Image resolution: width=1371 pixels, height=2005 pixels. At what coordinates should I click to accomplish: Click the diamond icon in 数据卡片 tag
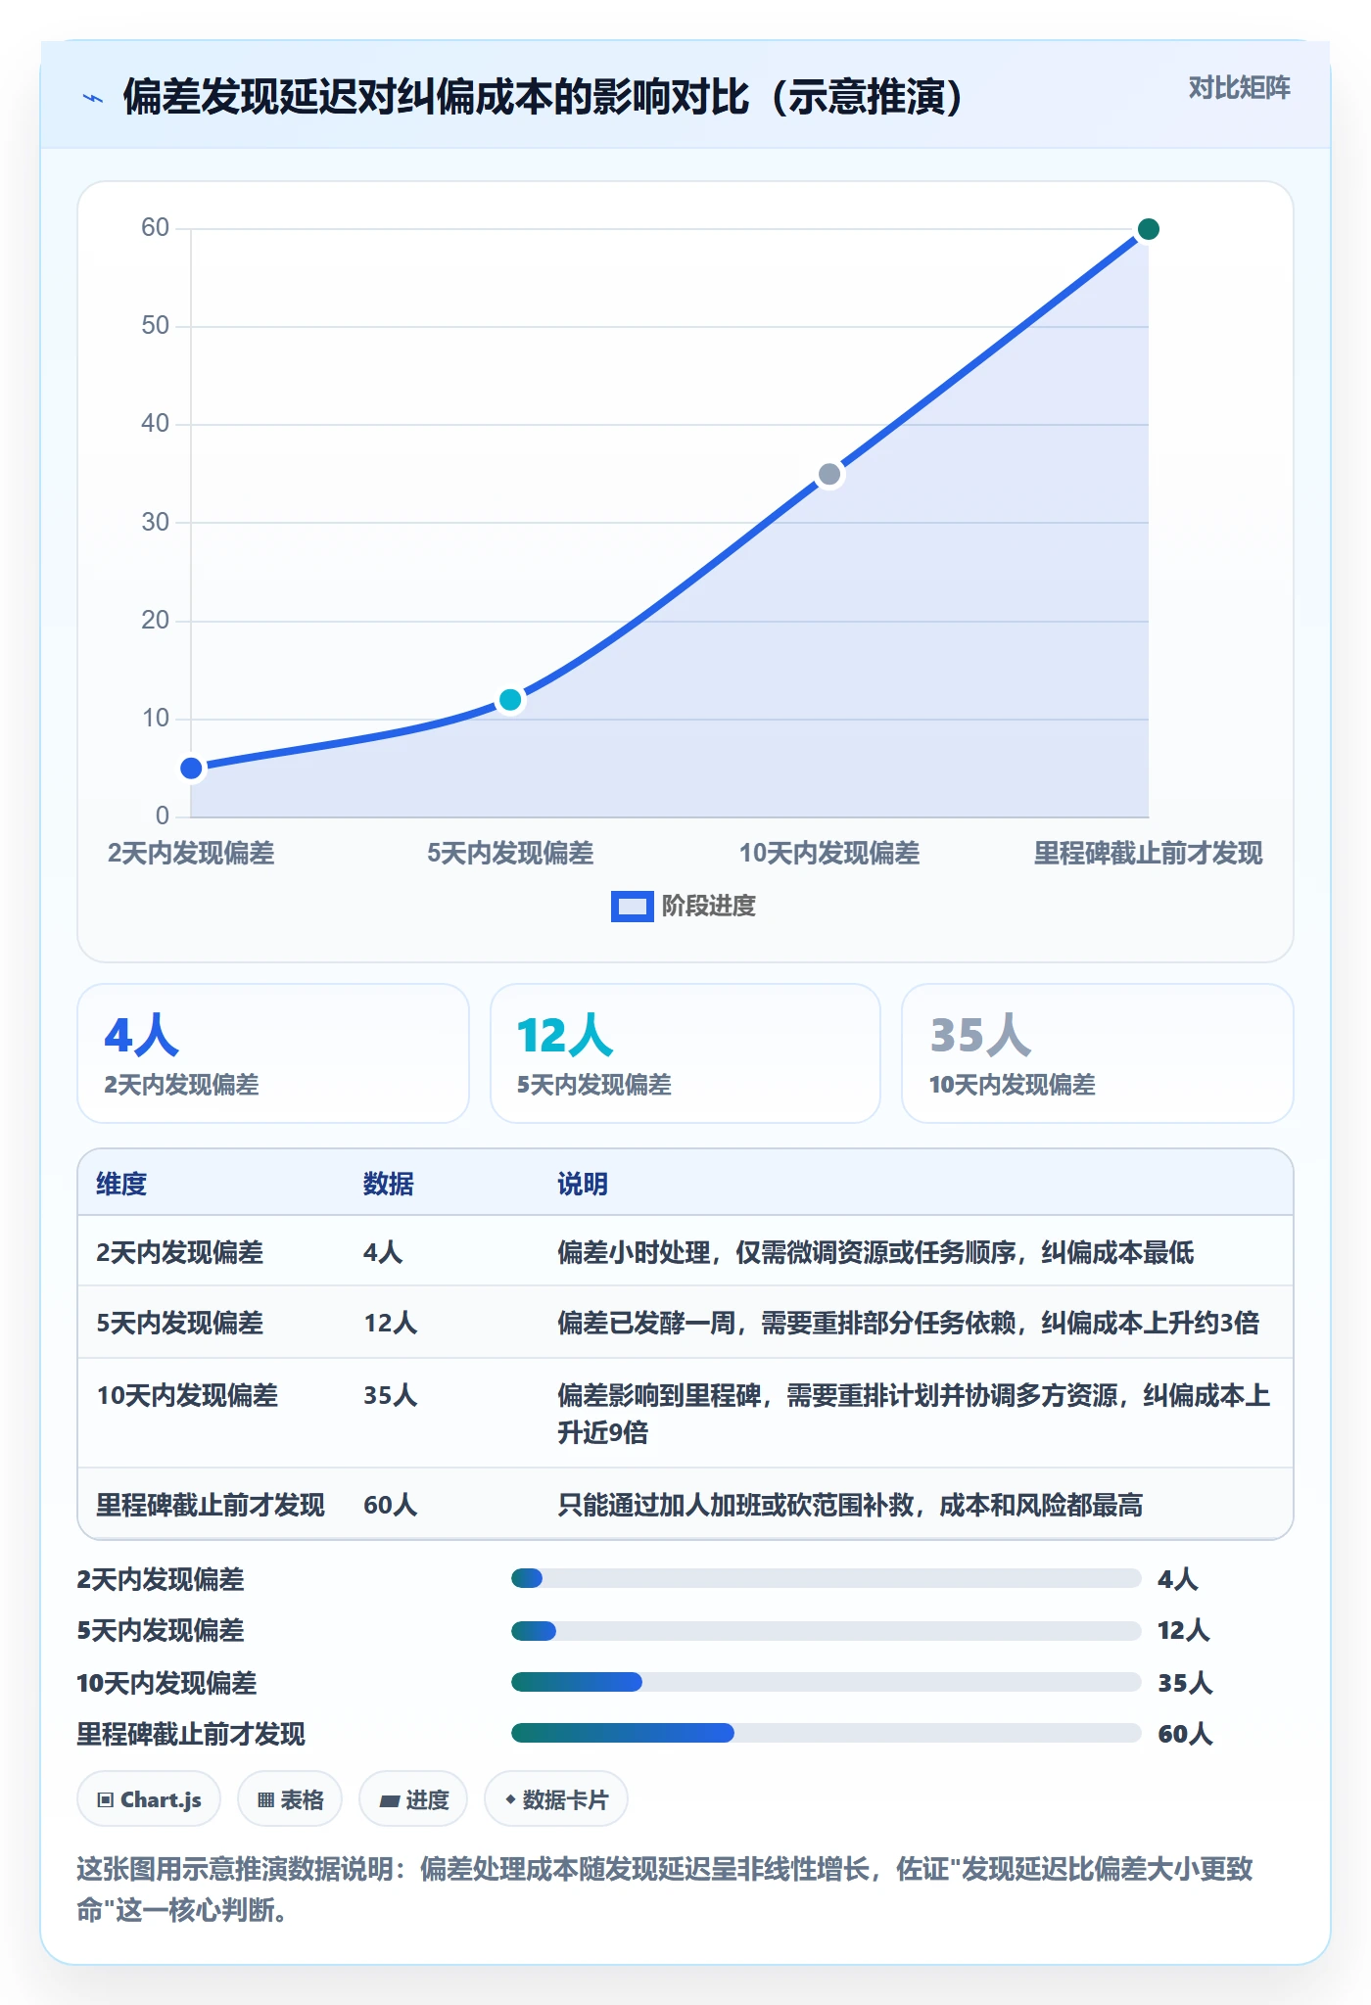[510, 1798]
